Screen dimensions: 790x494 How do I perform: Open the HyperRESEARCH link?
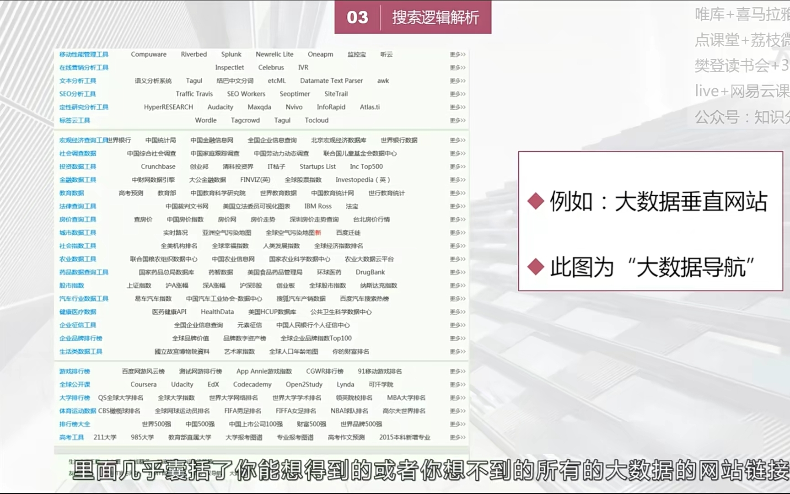click(168, 107)
